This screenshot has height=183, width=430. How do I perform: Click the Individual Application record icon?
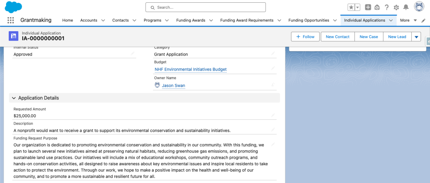(13, 36)
